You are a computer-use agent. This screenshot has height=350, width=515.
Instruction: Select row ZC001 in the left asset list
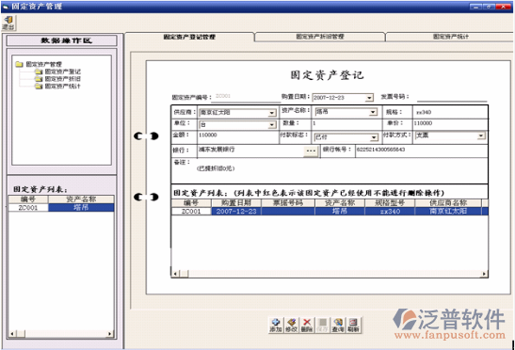pyautogui.click(x=61, y=208)
